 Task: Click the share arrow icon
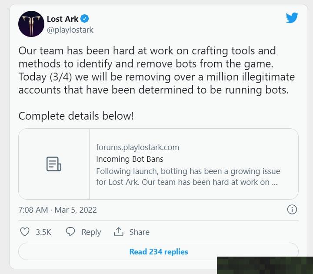pyautogui.click(x=119, y=232)
